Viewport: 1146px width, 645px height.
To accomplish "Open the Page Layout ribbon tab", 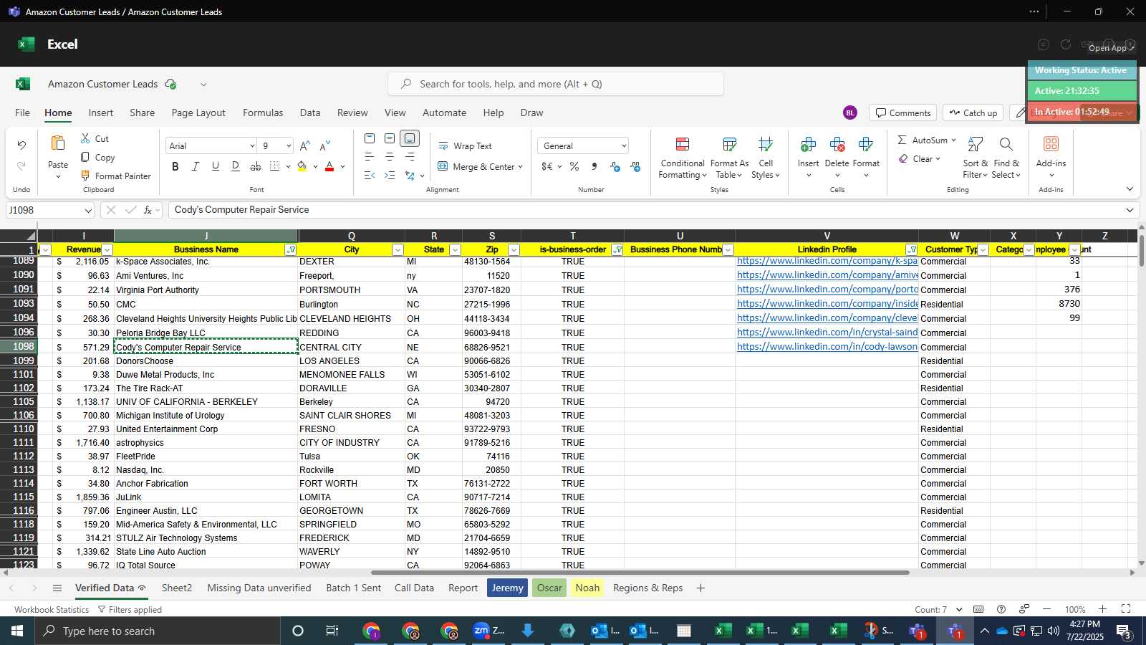I will [x=198, y=113].
